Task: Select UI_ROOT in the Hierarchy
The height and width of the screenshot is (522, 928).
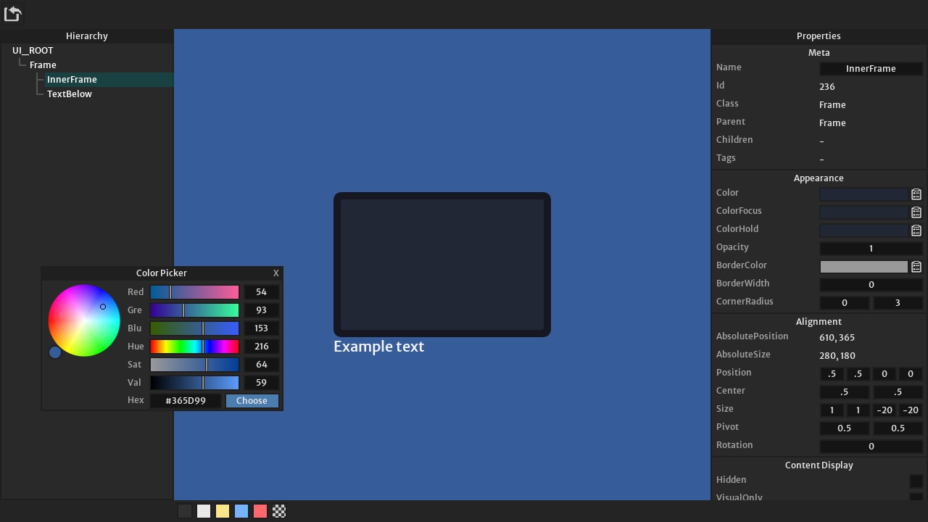Action: point(33,51)
